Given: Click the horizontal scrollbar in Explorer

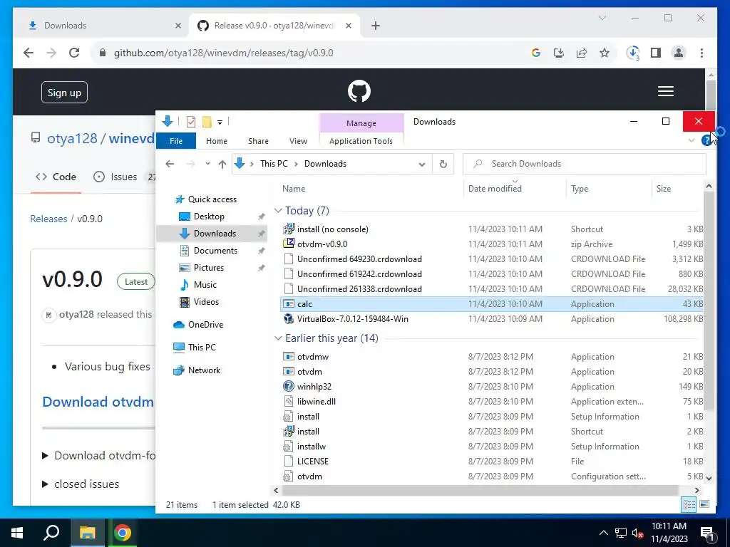Looking at the screenshot, I should [x=480, y=490].
